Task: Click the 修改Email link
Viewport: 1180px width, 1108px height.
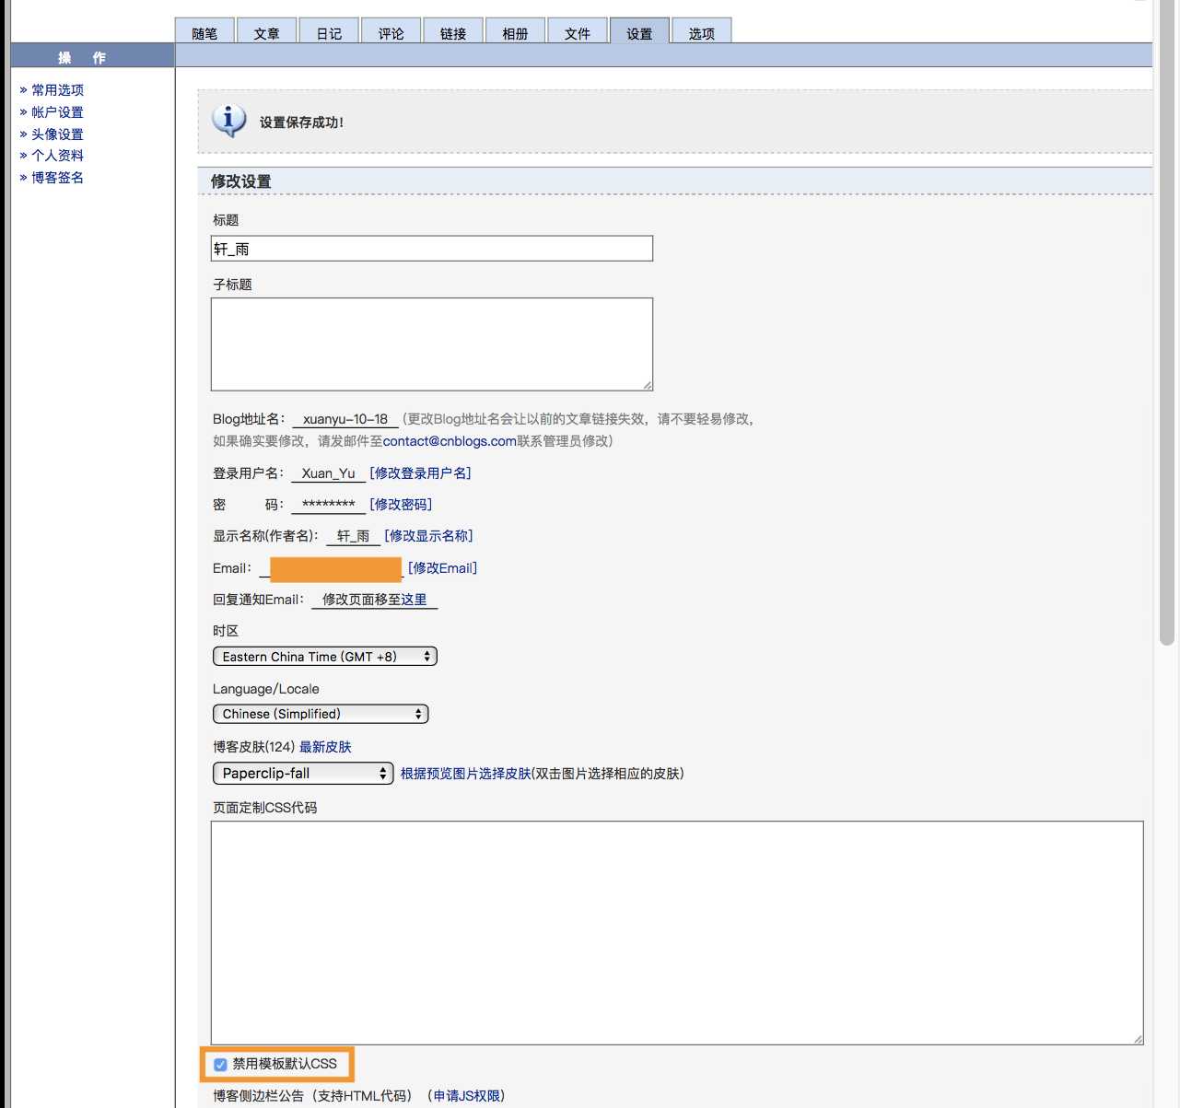Action: point(443,568)
